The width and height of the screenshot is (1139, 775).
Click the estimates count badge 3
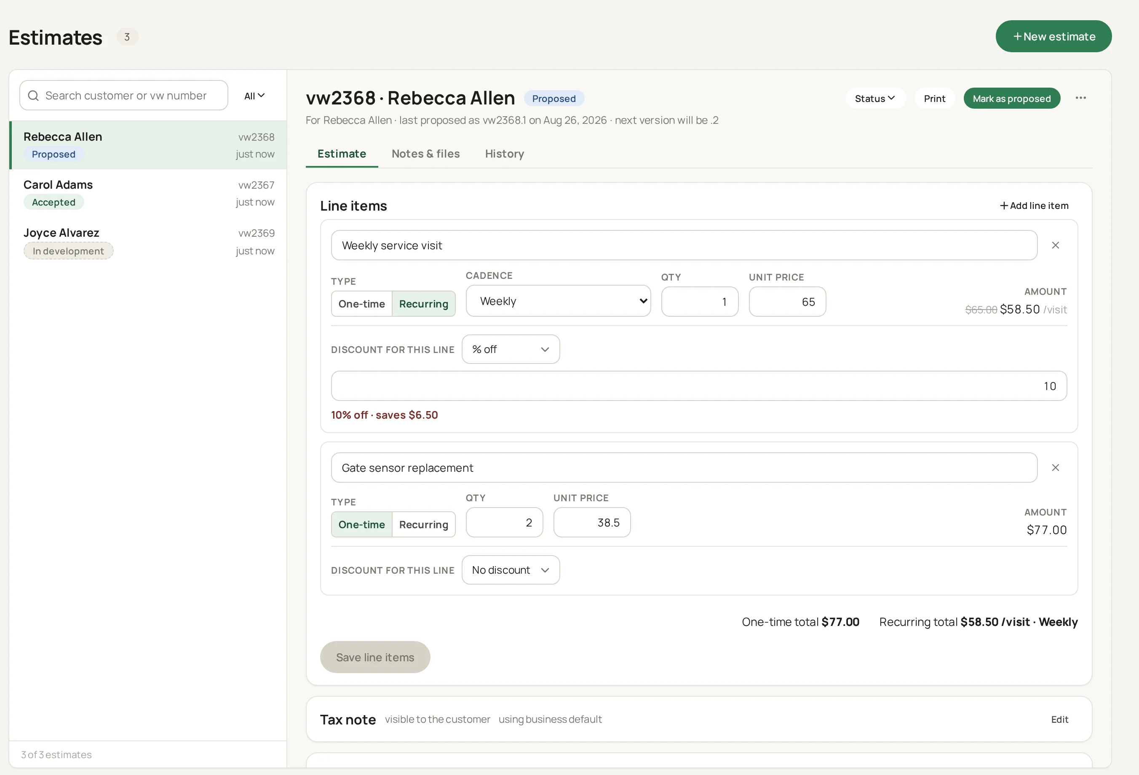click(127, 37)
